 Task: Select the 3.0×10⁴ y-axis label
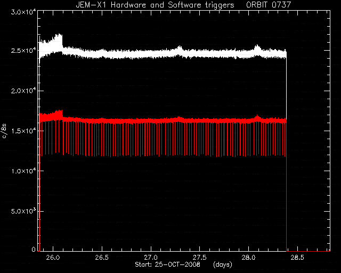(x=23, y=12)
